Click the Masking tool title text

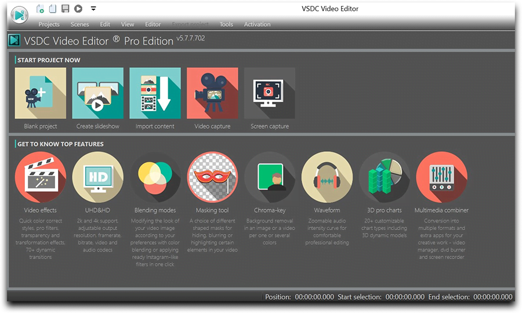click(212, 210)
